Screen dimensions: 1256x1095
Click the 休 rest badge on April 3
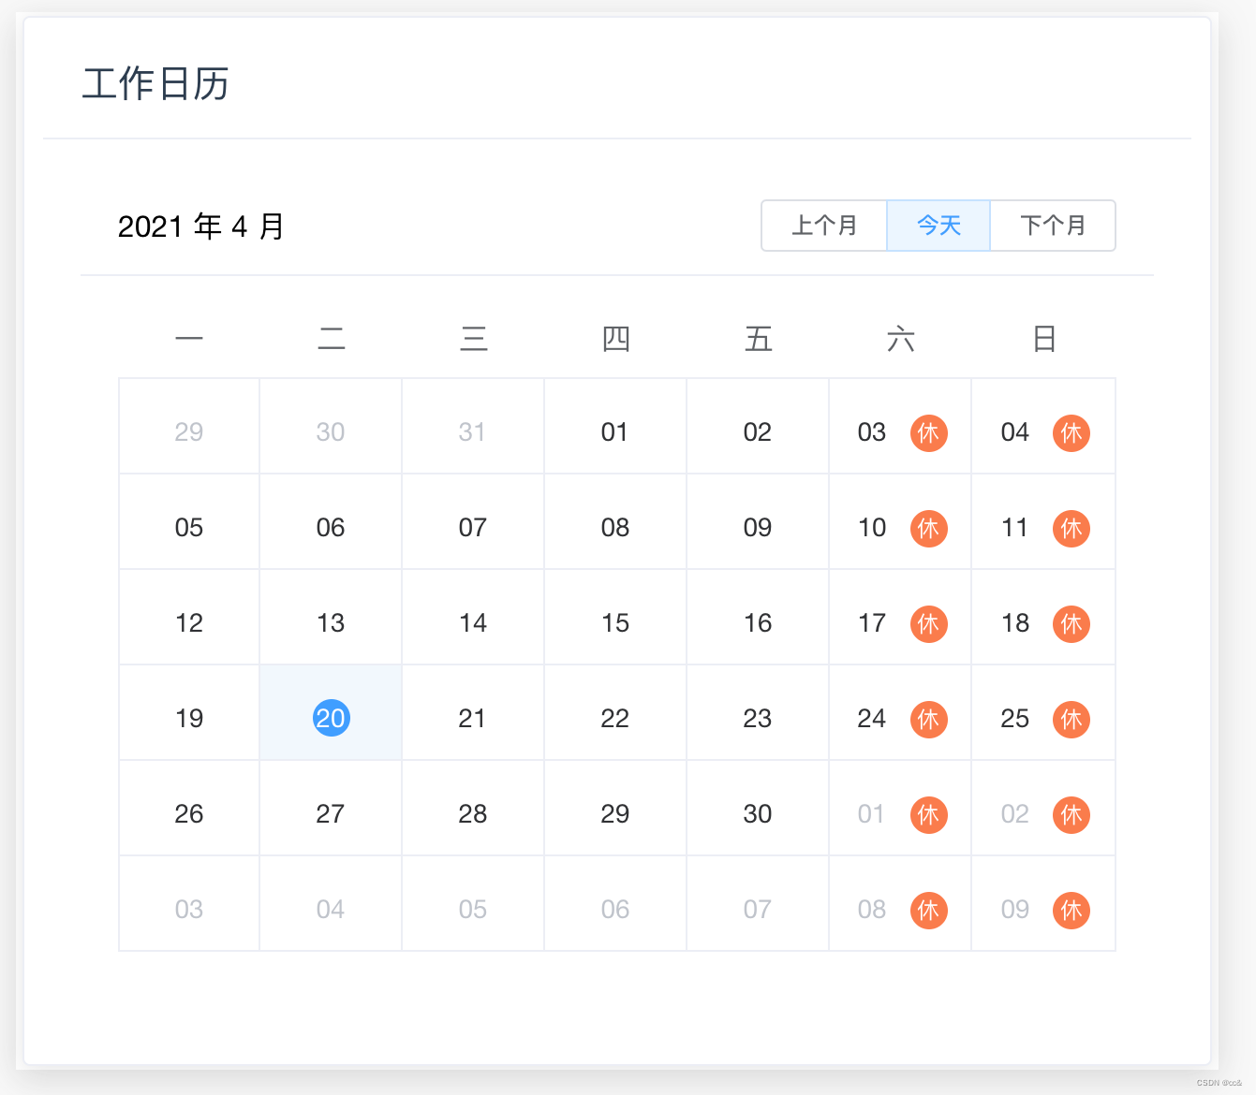[929, 433]
